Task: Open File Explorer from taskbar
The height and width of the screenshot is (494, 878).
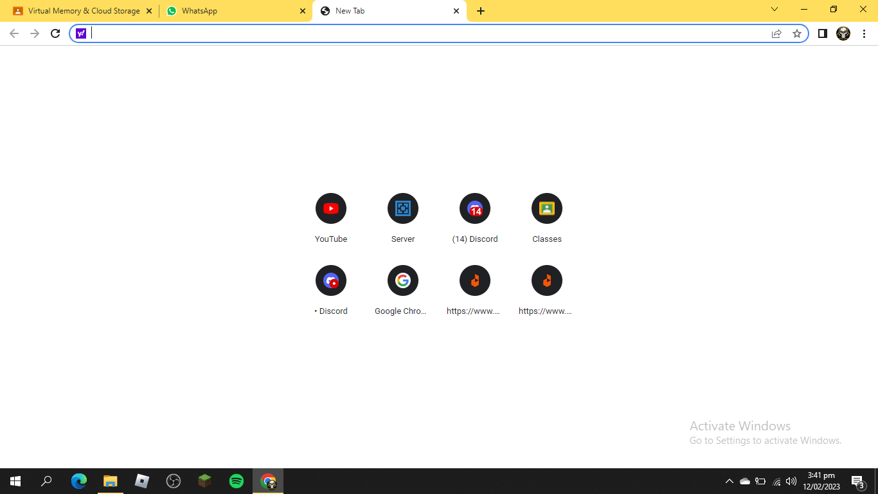Action: [111, 481]
